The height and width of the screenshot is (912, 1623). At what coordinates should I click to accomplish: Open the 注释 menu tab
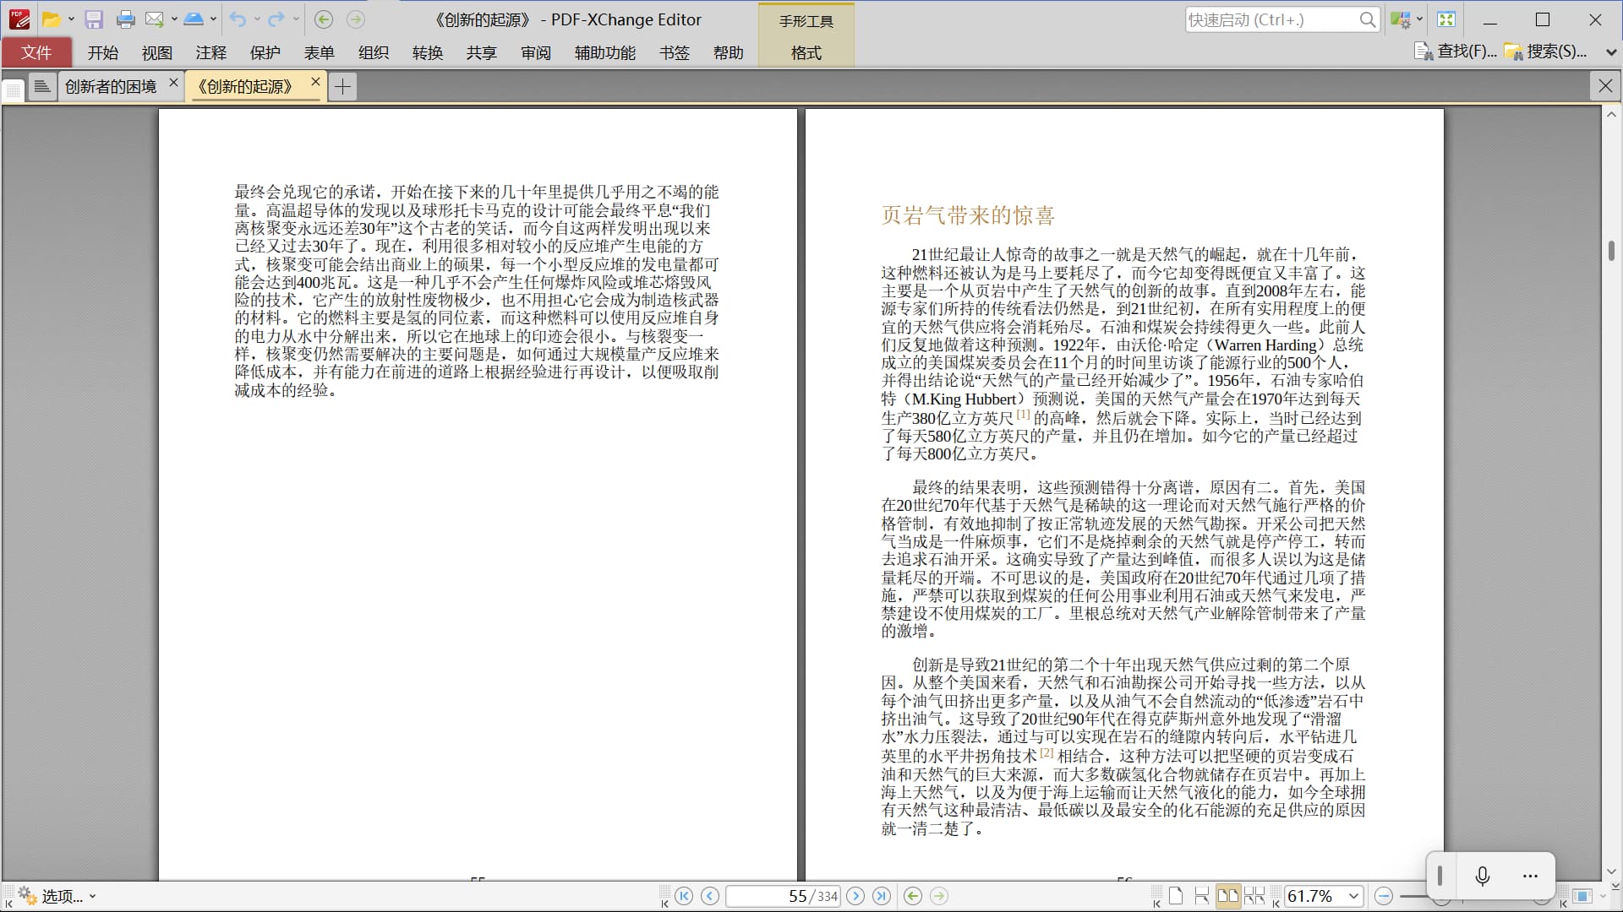click(x=210, y=52)
